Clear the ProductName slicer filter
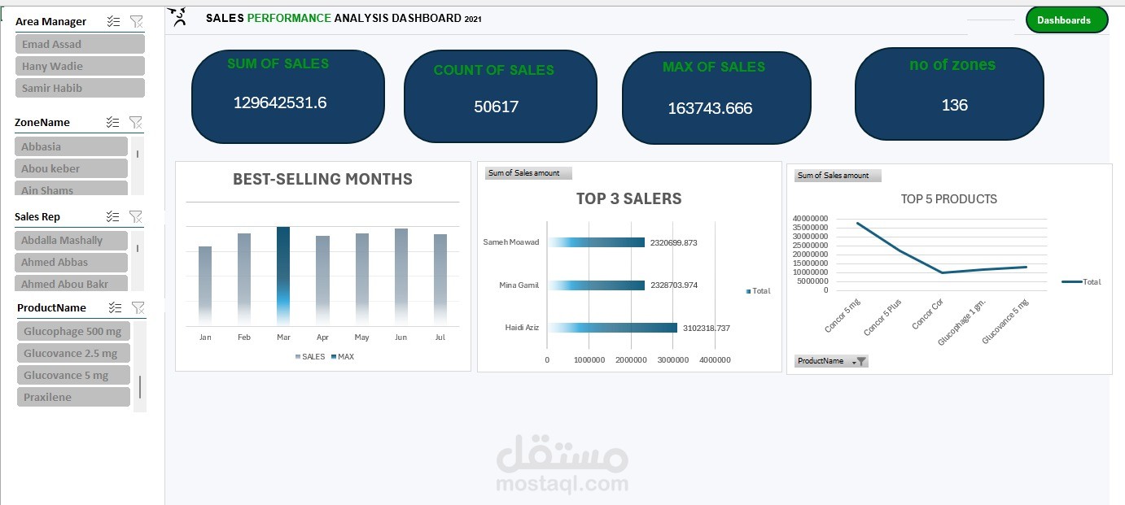 pos(138,307)
